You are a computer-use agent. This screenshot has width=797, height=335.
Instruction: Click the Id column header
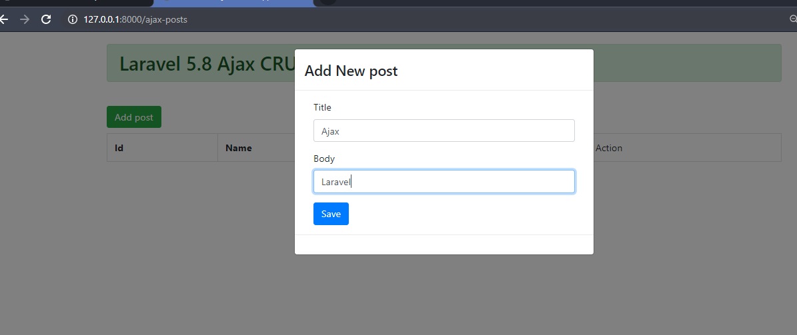click(119, 148)
